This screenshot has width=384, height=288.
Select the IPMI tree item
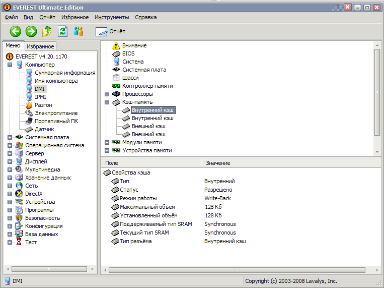click(40, 97)
